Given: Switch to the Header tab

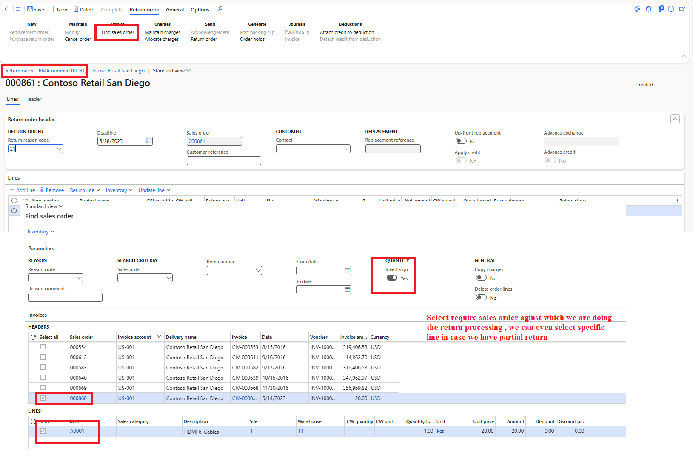Looking at the screenshot, I should (33, 99).
